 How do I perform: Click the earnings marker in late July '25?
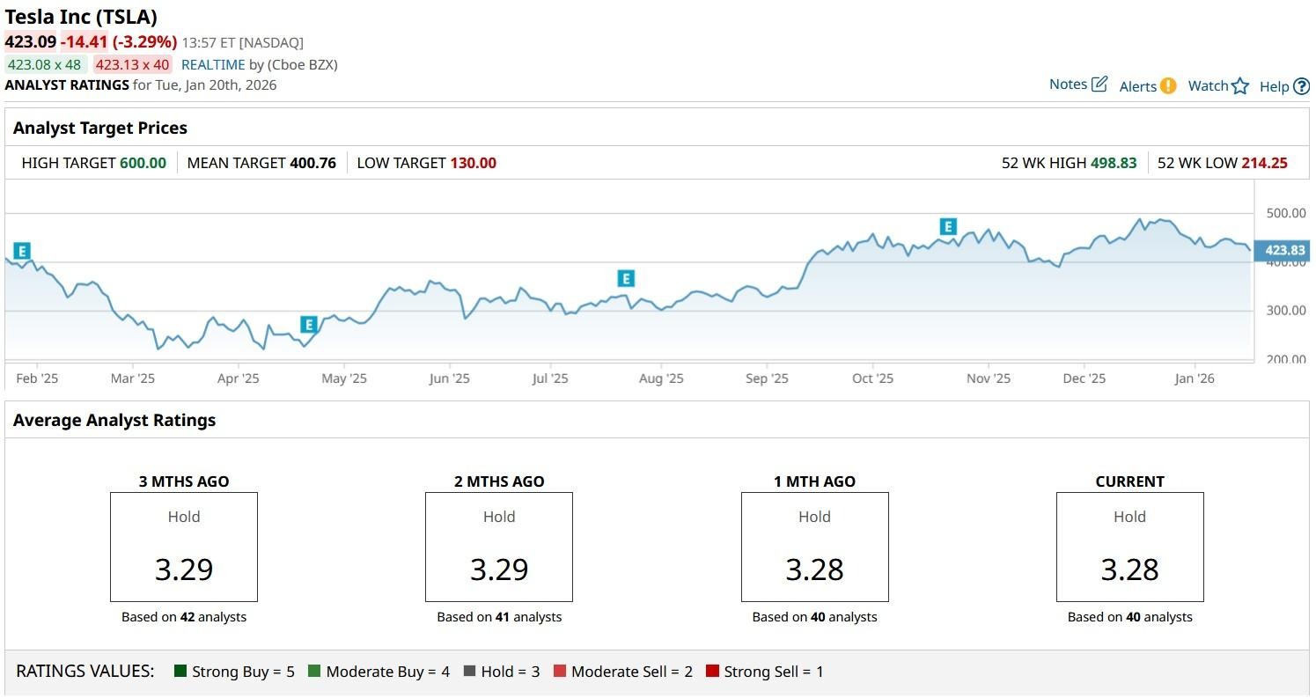click(x=626, y=279)
